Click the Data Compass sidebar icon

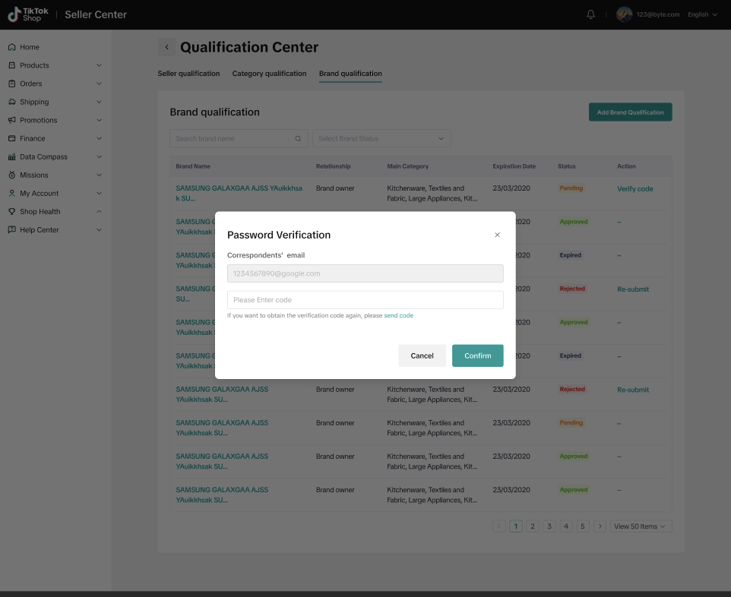click(x=12, y=156)
